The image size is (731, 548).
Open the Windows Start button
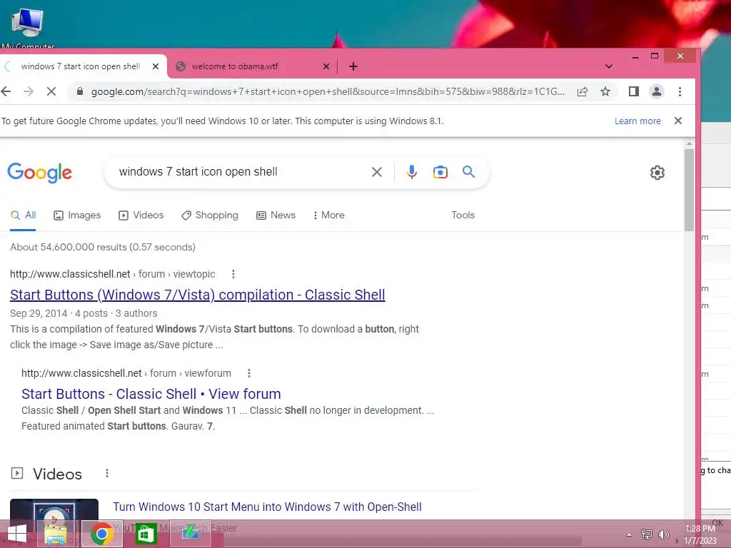[x=17, y=534]
